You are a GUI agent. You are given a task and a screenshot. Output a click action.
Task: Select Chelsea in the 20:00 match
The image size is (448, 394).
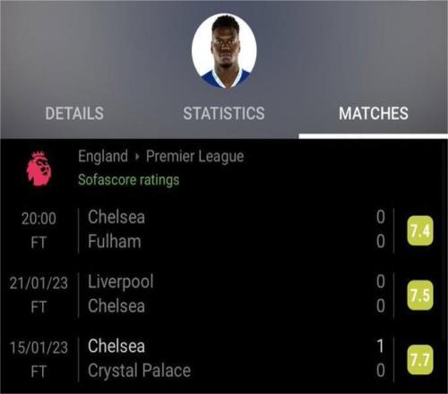coord(116,217)
